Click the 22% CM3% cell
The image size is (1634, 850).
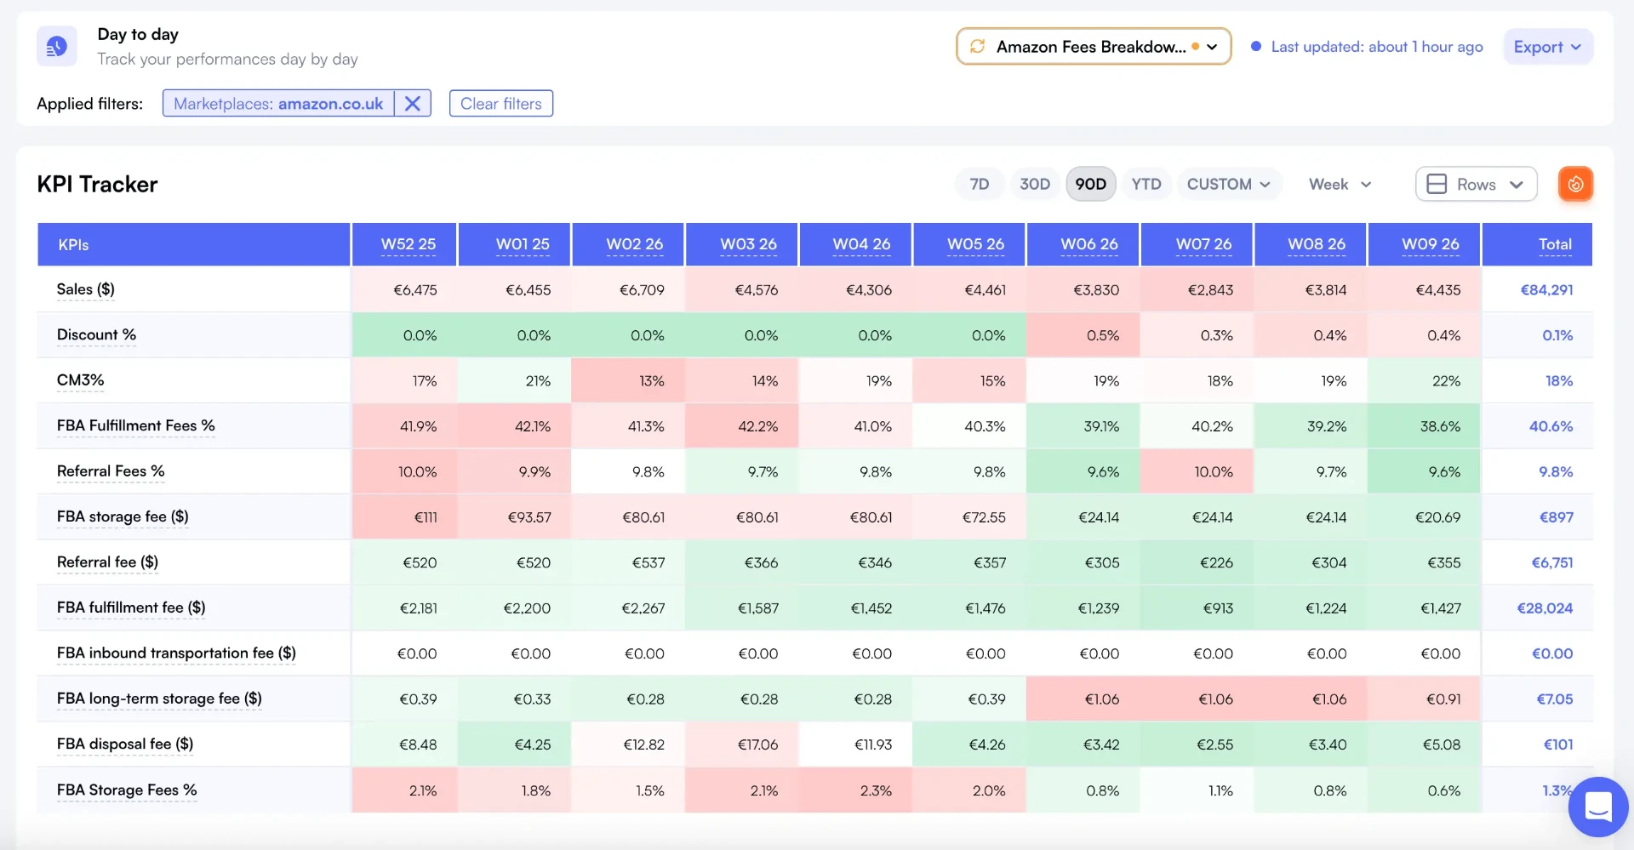(1425, 381)
